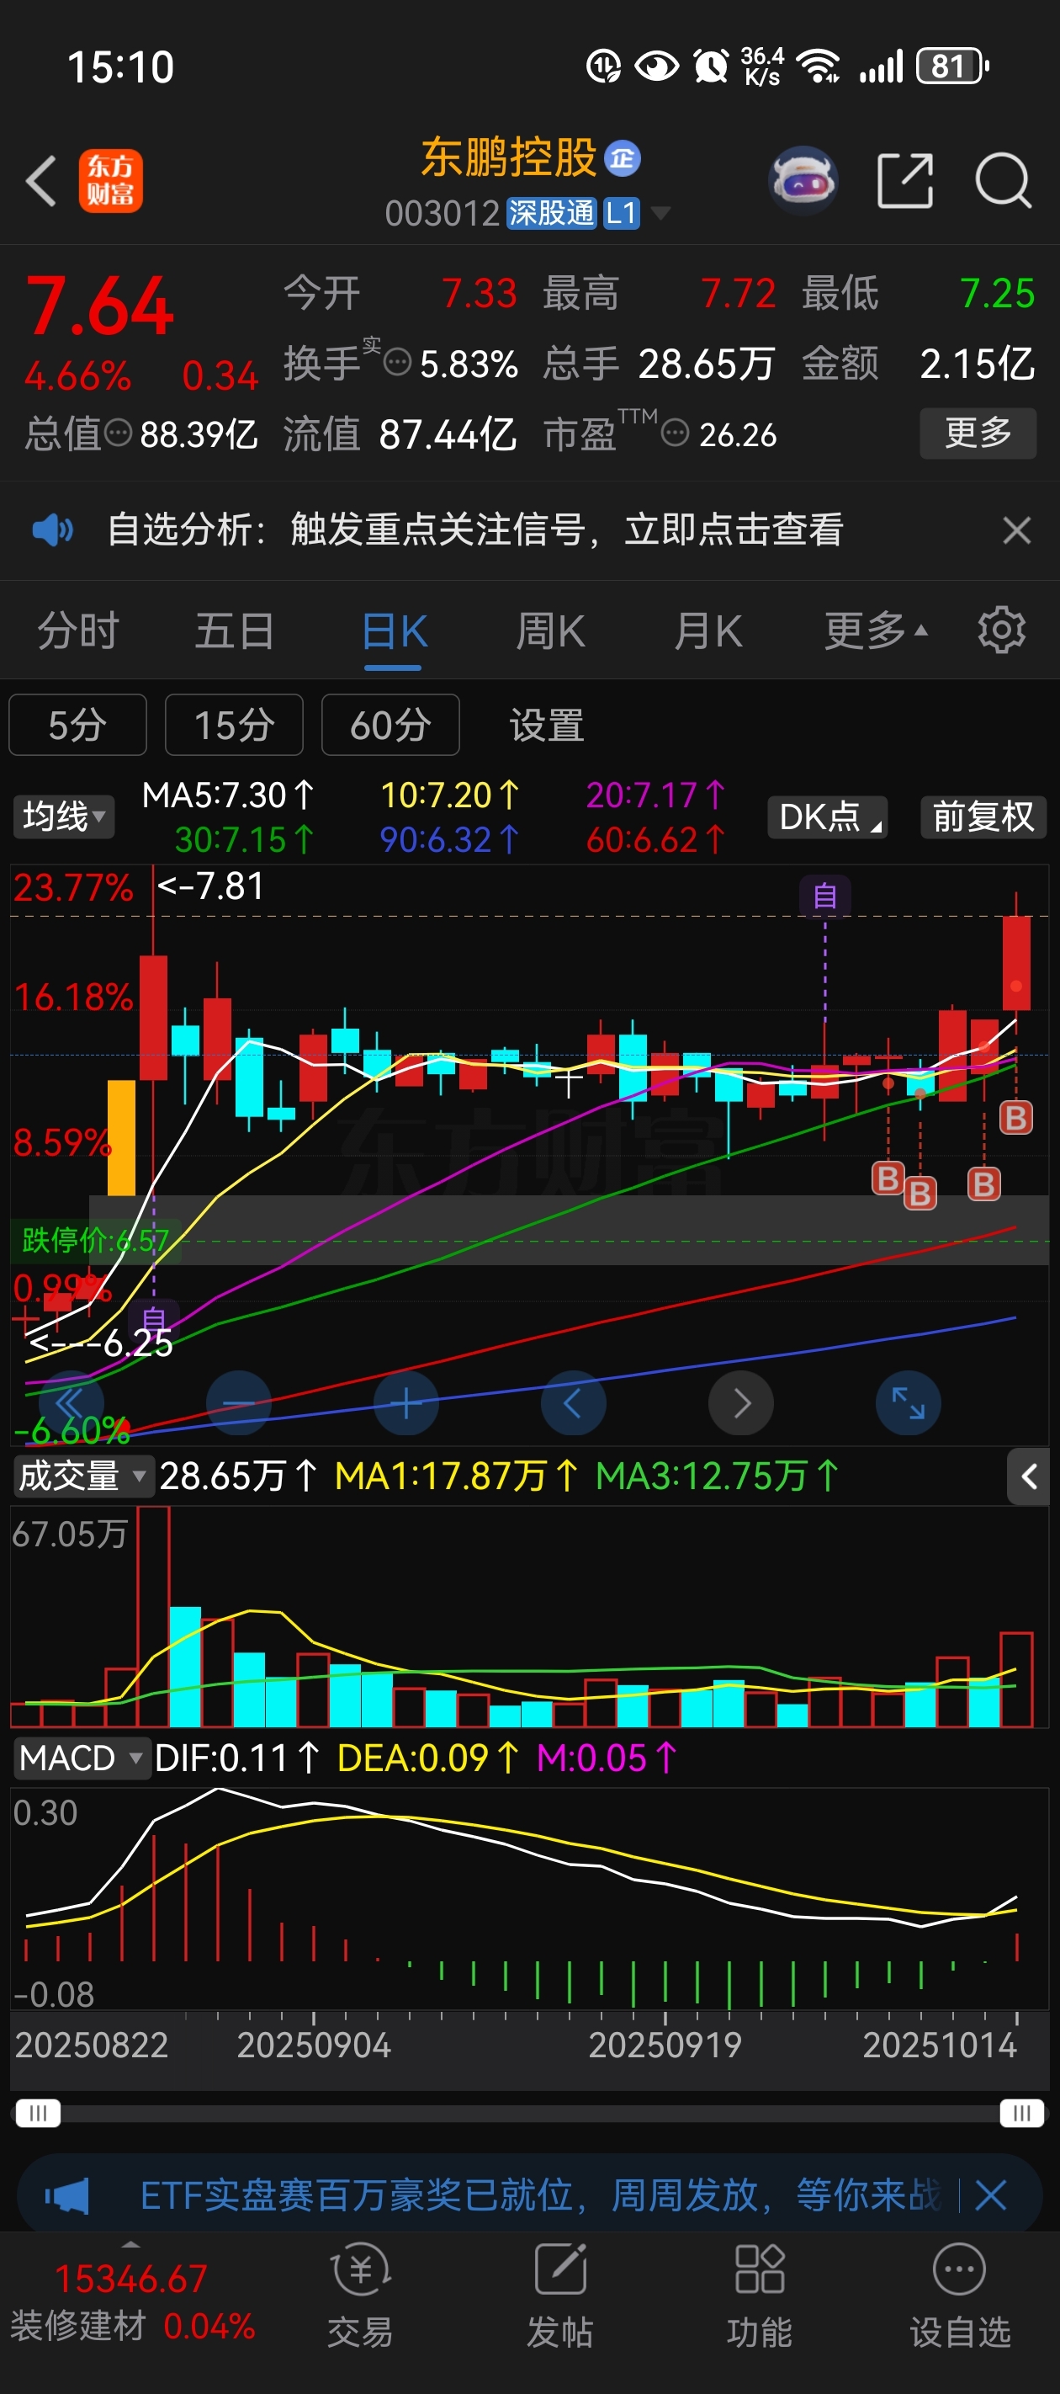Viewport: 1060px width, 2394px height.
Task: Tap the 市盈 TTM info icon
Action: [x=676, y=433]
